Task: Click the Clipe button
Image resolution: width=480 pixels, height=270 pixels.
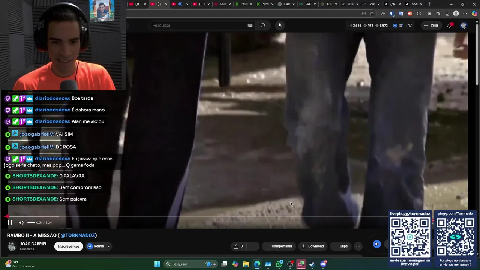Action: (340, 246)
